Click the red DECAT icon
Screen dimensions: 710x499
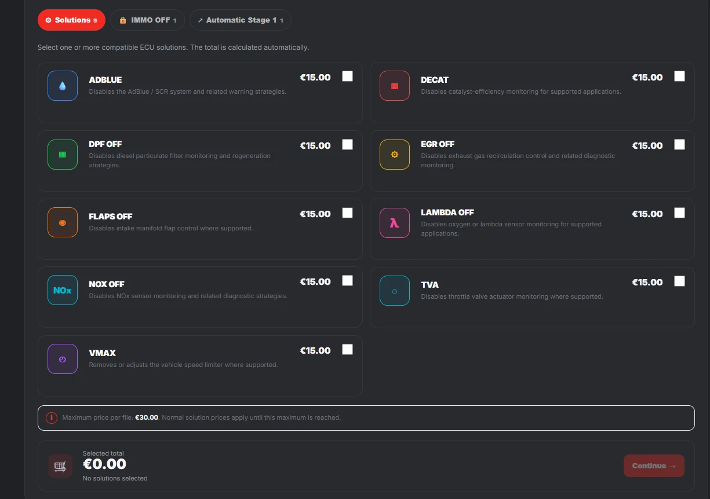point(395,86)
